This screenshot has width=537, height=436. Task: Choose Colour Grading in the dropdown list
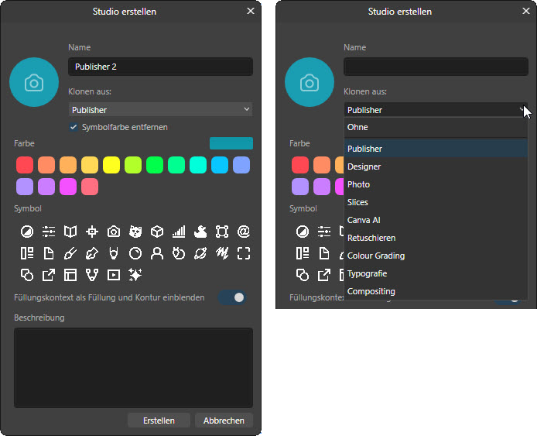tap(376, 256)
